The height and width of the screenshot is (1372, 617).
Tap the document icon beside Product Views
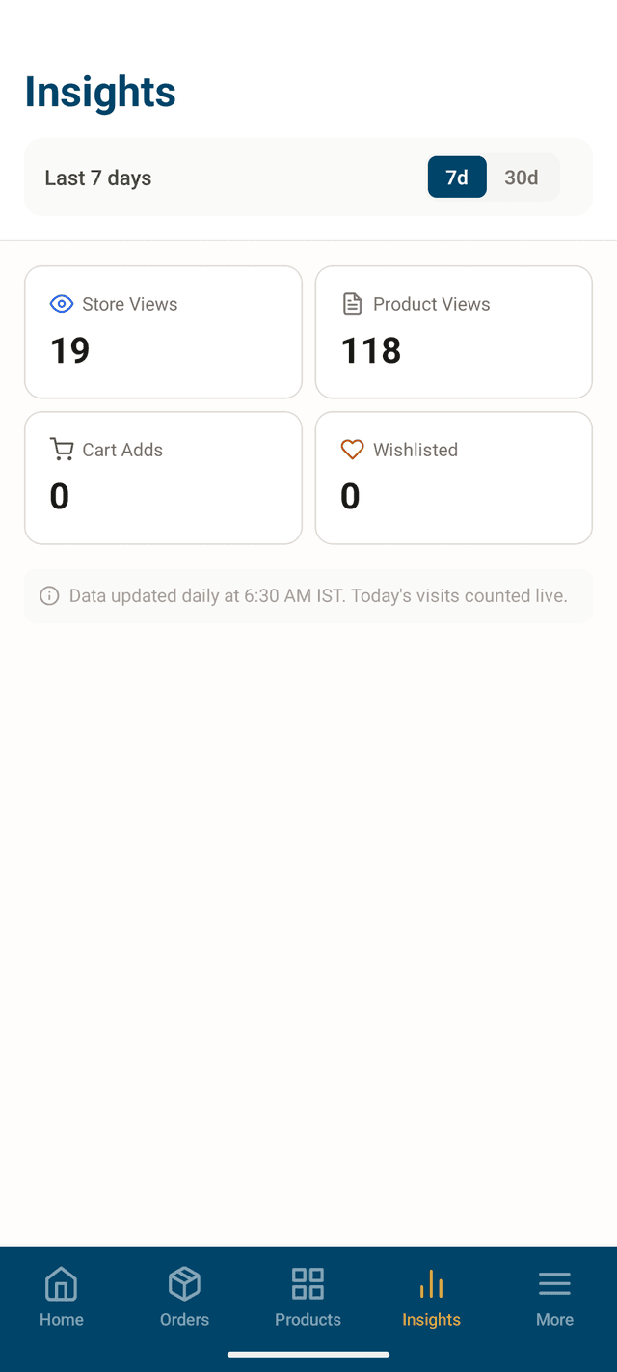click(x=352, y=303)
